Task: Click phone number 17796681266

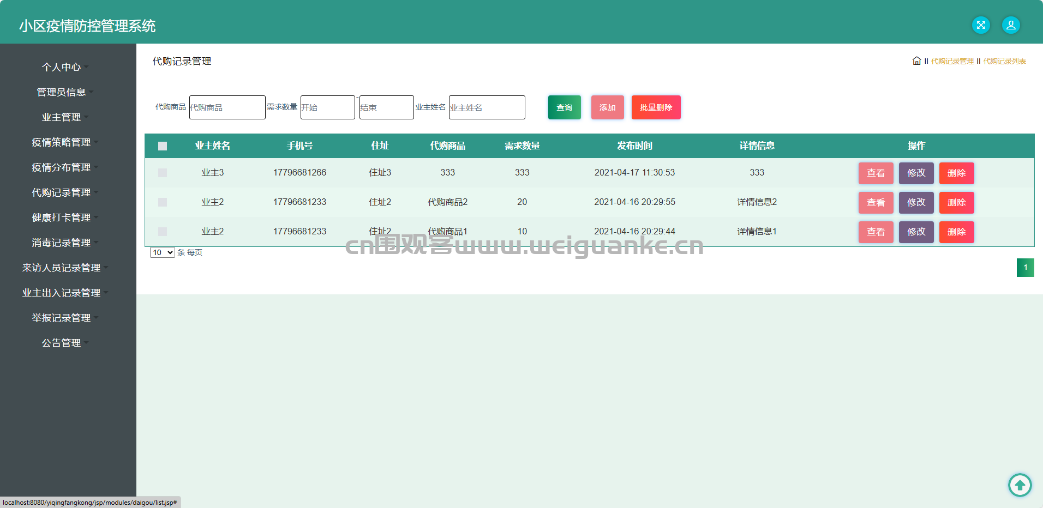Action: coord(300,172)
